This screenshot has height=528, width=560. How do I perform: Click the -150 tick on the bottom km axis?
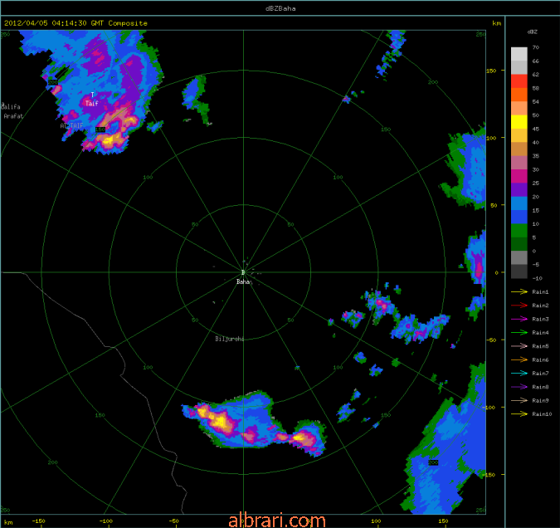pyautogui.click(x=38, y=521)
